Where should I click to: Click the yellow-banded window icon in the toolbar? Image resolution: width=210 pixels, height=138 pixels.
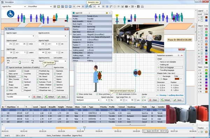tap(58, 6)
